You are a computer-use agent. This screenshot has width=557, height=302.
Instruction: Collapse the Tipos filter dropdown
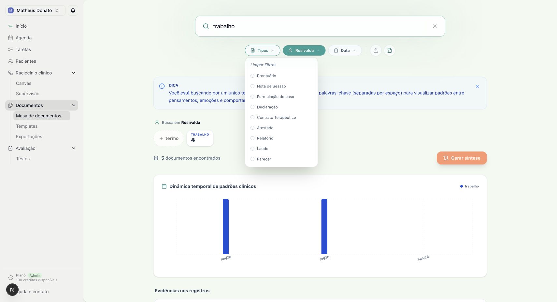[x=263, y=50]
